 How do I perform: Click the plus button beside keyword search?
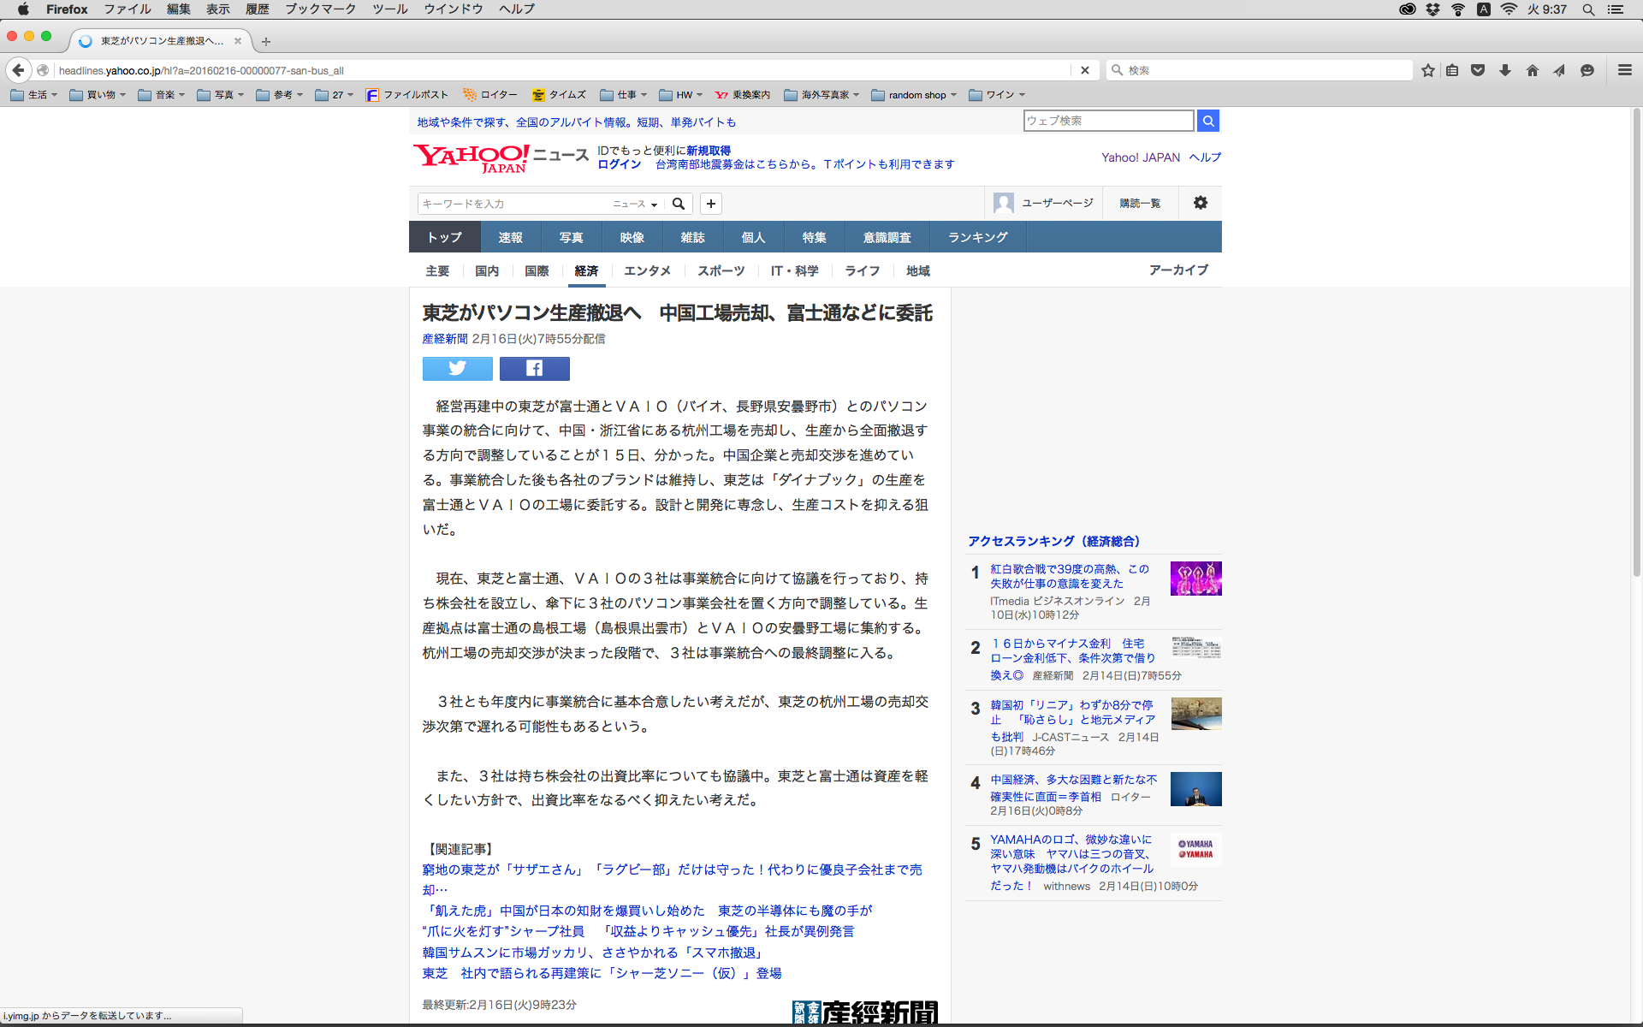click(x=710, y=204)
